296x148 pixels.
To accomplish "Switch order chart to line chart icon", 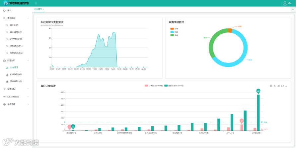I will (275, 86).
